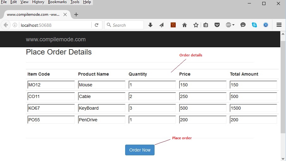Click the Skype toolbar icon
Screen dimensions: 286x161
click(x=254, y=25)
